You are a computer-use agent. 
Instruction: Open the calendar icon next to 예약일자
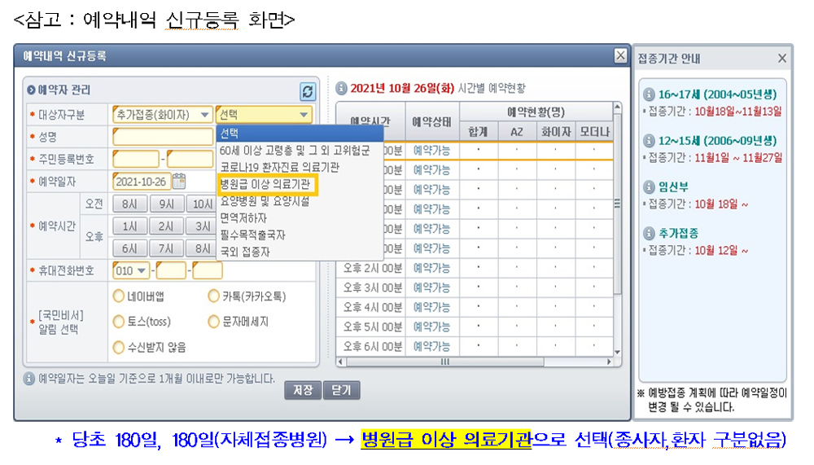(179, 181)
